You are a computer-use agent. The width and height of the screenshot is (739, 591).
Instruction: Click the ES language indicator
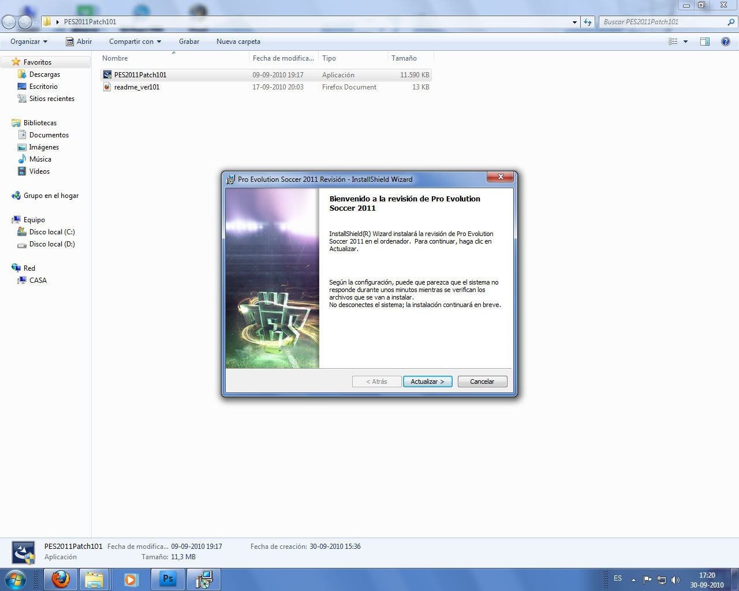coord(618,578)
